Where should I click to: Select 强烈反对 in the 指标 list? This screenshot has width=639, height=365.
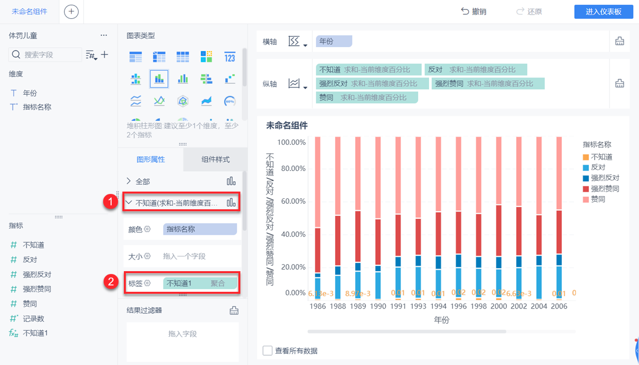point(37,275)
